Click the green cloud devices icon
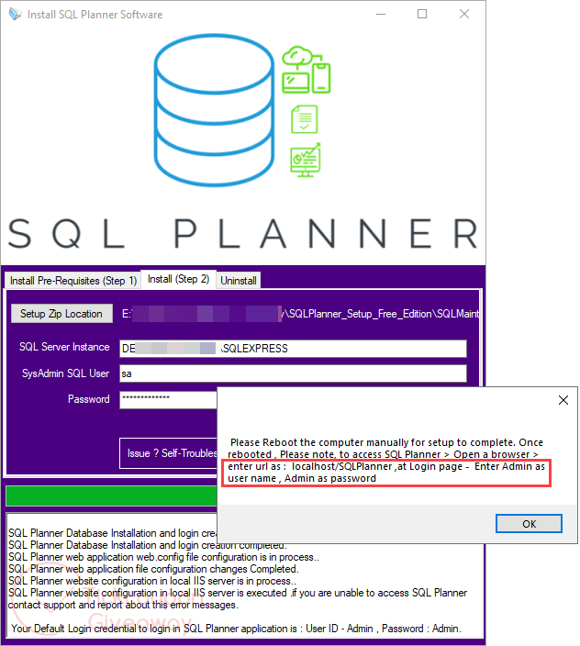 click(307, 70)
